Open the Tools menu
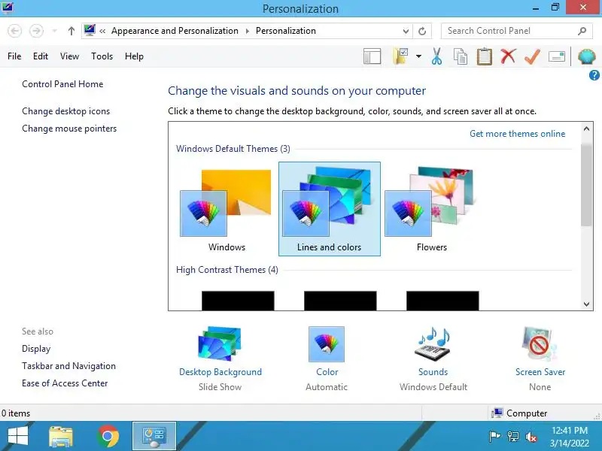602x451 pixels. tap(102, 56)
